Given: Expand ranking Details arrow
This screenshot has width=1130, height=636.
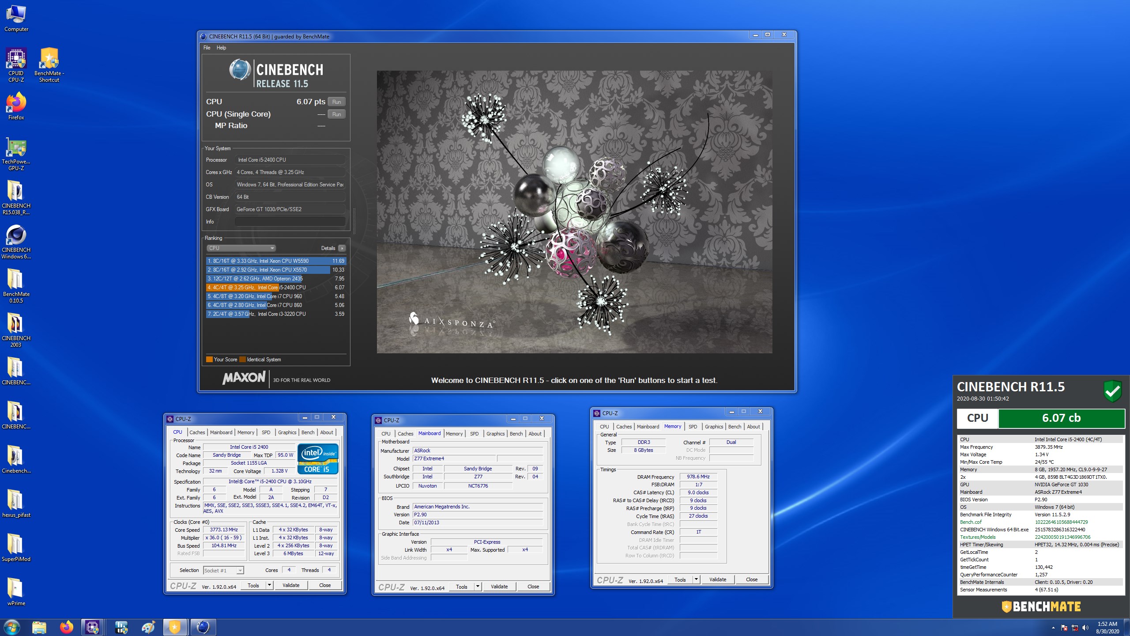Looking at the screenshot, I should click(342, 248).
